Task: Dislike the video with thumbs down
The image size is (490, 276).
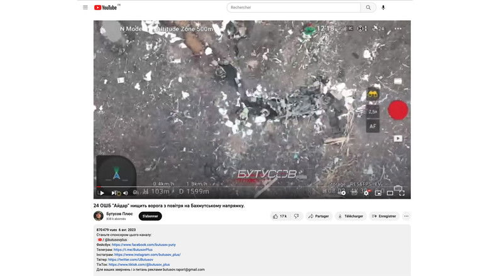Action: point(296,216)
